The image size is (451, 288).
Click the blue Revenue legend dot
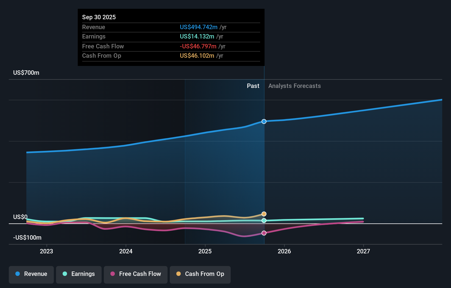pos(17,274)
